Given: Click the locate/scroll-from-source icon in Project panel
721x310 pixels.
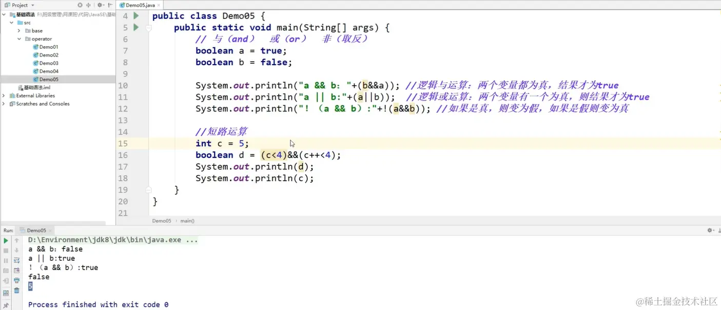Looking at the screenshot, I should [80, 5].
